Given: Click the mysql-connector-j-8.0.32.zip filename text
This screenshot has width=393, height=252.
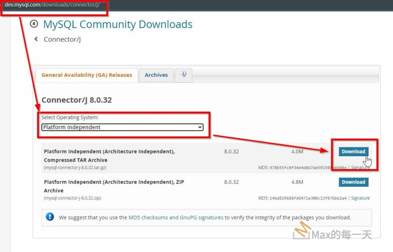Looking at the screenshot, I should coord(73,198).
